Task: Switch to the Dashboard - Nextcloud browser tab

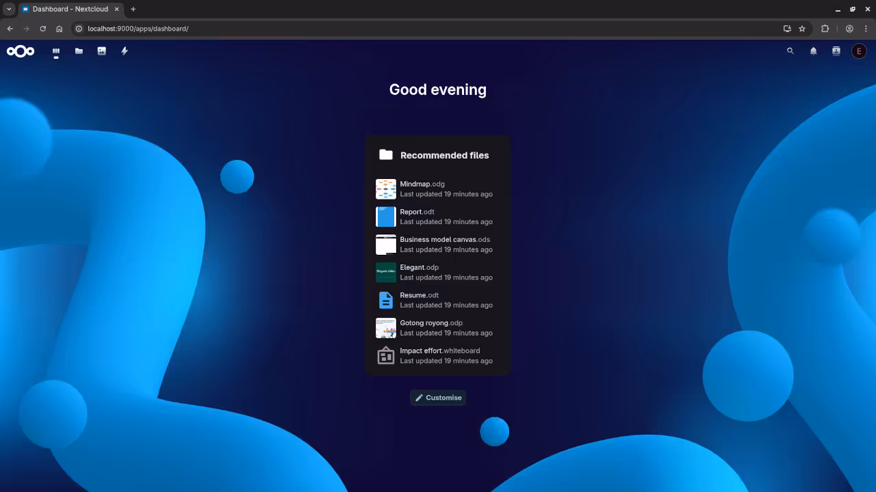Action: [68, 9]
